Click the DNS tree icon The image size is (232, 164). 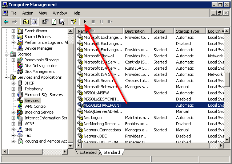point(20,130)
